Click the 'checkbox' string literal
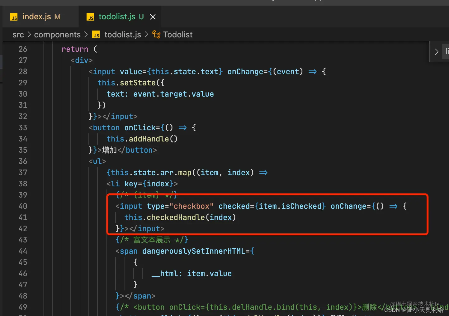 pos(191,206)
